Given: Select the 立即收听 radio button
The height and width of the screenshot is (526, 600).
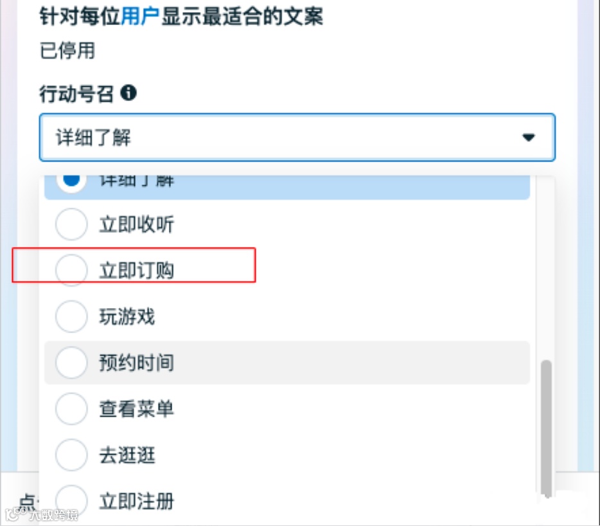Looking at the screenshot, I should coord(71,224).
